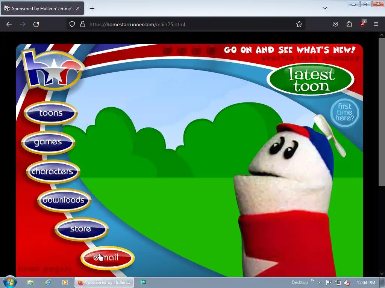The width and height of the screenshot is (385, 288).
Task: Open the Windows Start button
Action: pyautogui.click(x=9, y=282)
